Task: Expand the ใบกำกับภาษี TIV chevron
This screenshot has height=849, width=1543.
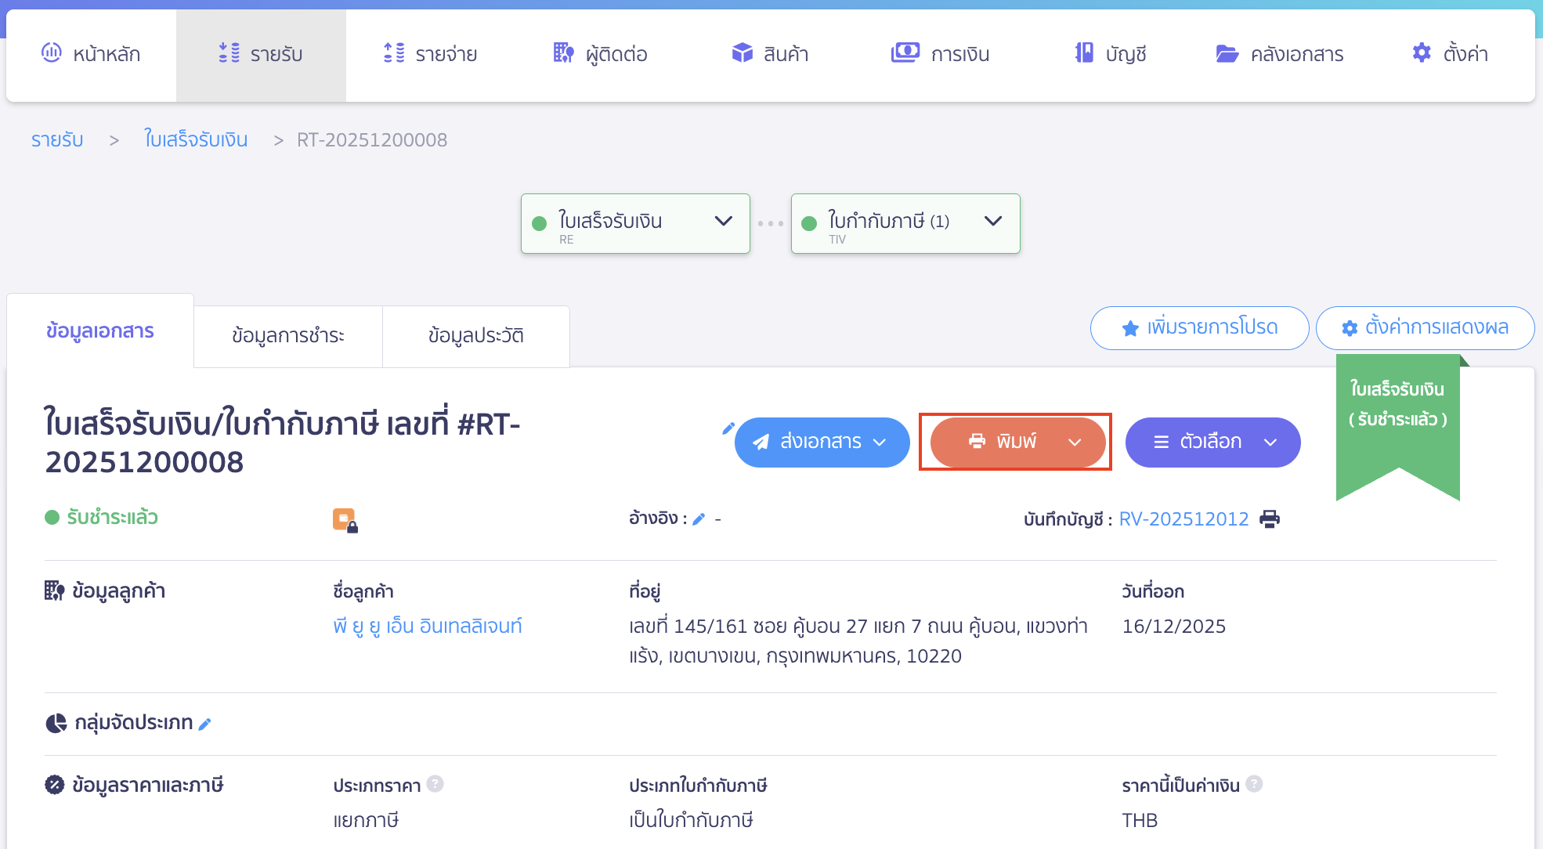Action: click(x=993, y=222)
